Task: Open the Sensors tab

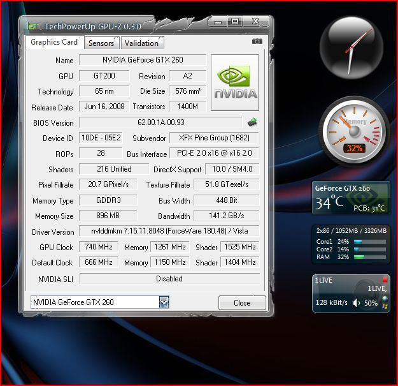Action: pyautogui.click(x=101, y=43)
